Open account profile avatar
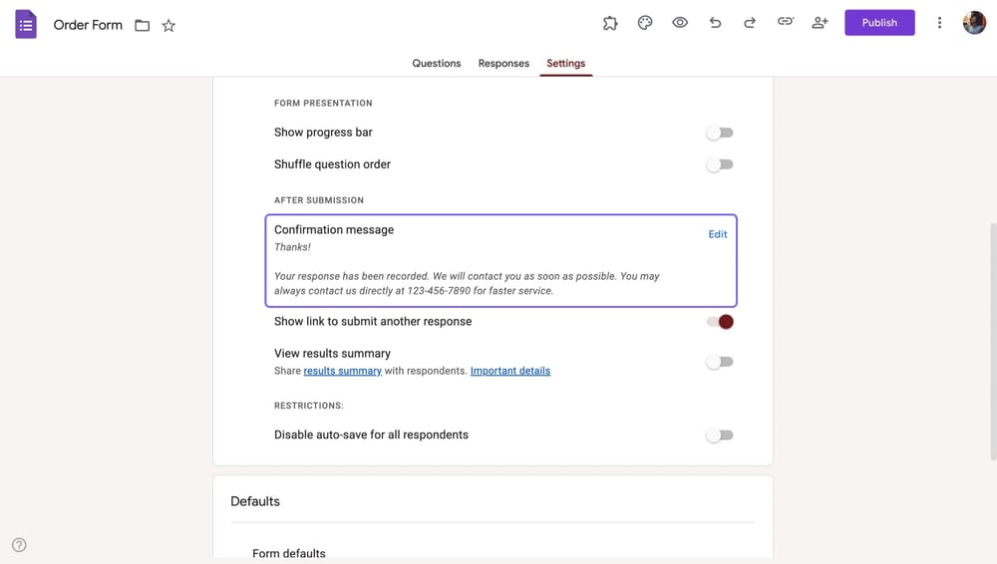The height and width of the screenshot is (564, 997). [974, 23]
